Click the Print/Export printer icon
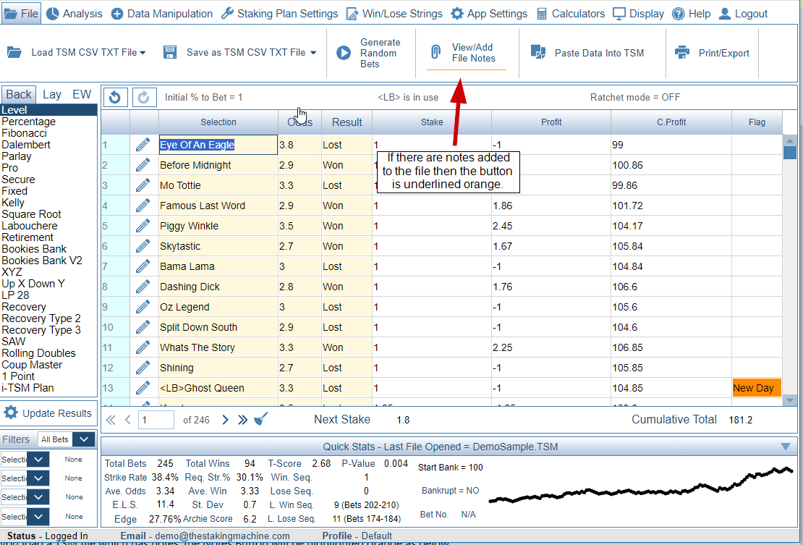 pyautogui.click(x=681, y=53)
